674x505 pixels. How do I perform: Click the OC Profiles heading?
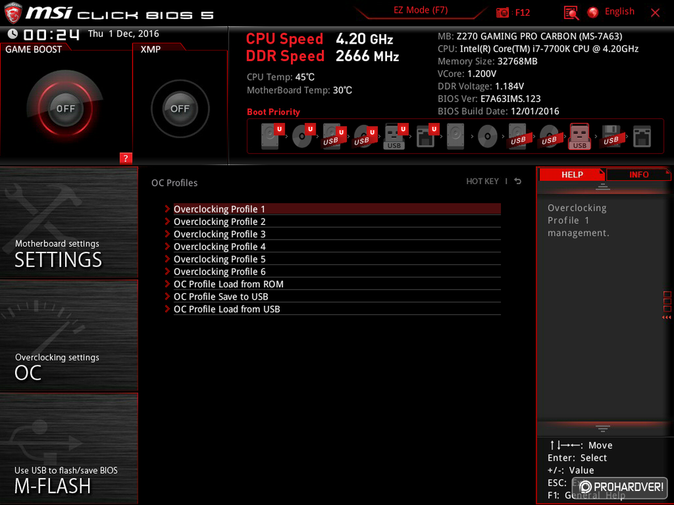click(x=174, y=182)
